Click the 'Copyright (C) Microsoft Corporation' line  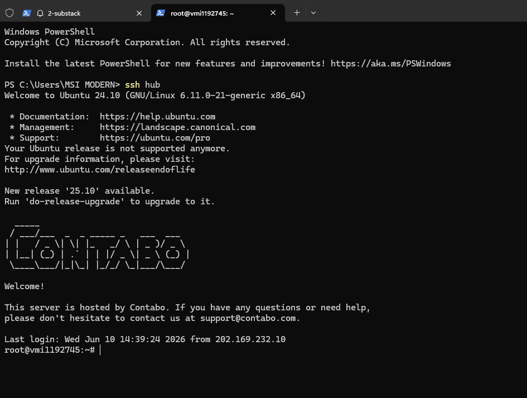(x=147, y=42)
